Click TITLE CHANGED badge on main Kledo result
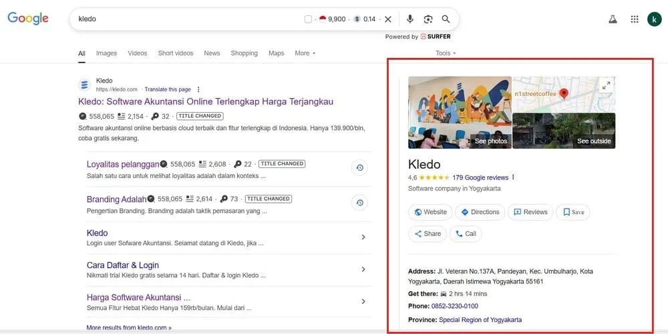The image size is (668, 334). tap(200, 116)
